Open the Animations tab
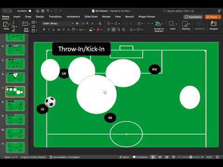Screen dimensions: 223x167 tap(73, 17)
